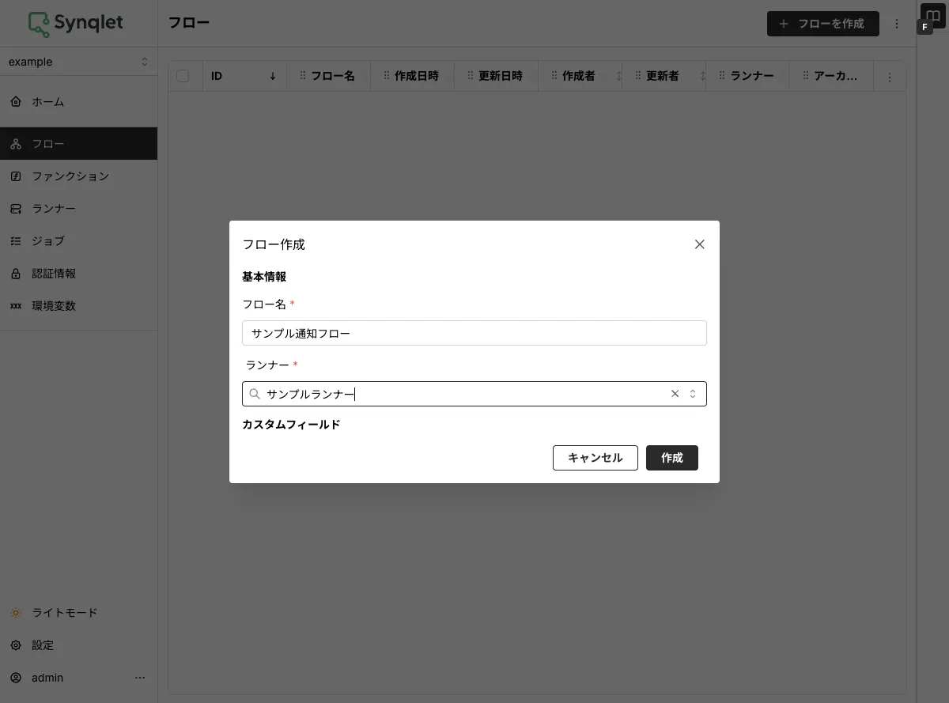Open the header kebab menu

(x=897, y=24)
